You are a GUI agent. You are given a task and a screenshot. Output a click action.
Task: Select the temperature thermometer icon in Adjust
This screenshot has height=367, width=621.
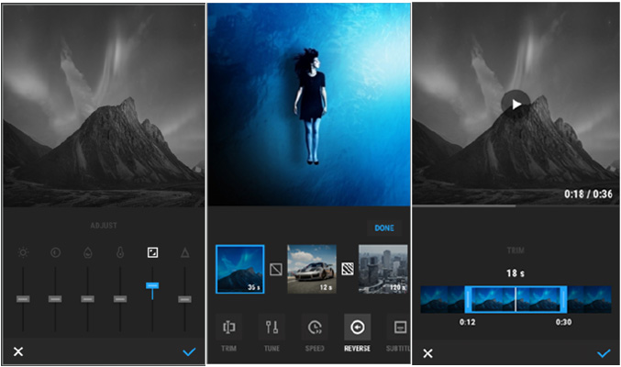pos(120,252)
